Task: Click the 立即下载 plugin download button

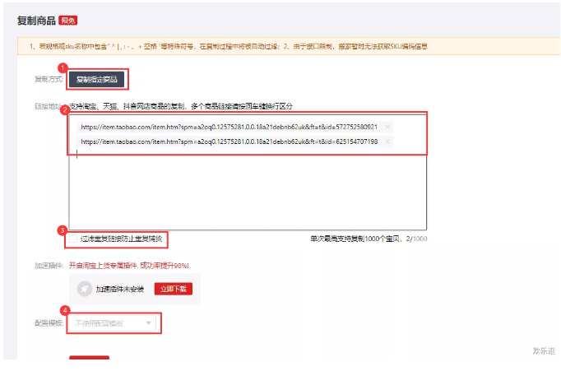Action: 174,289
